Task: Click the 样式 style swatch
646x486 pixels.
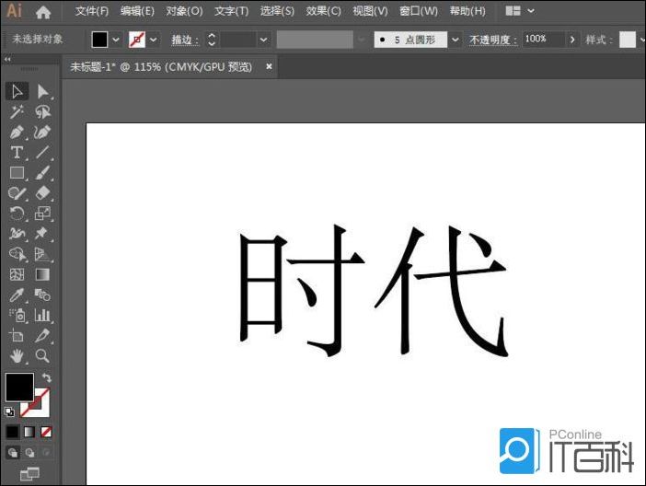Action: (x=628, y=40)
